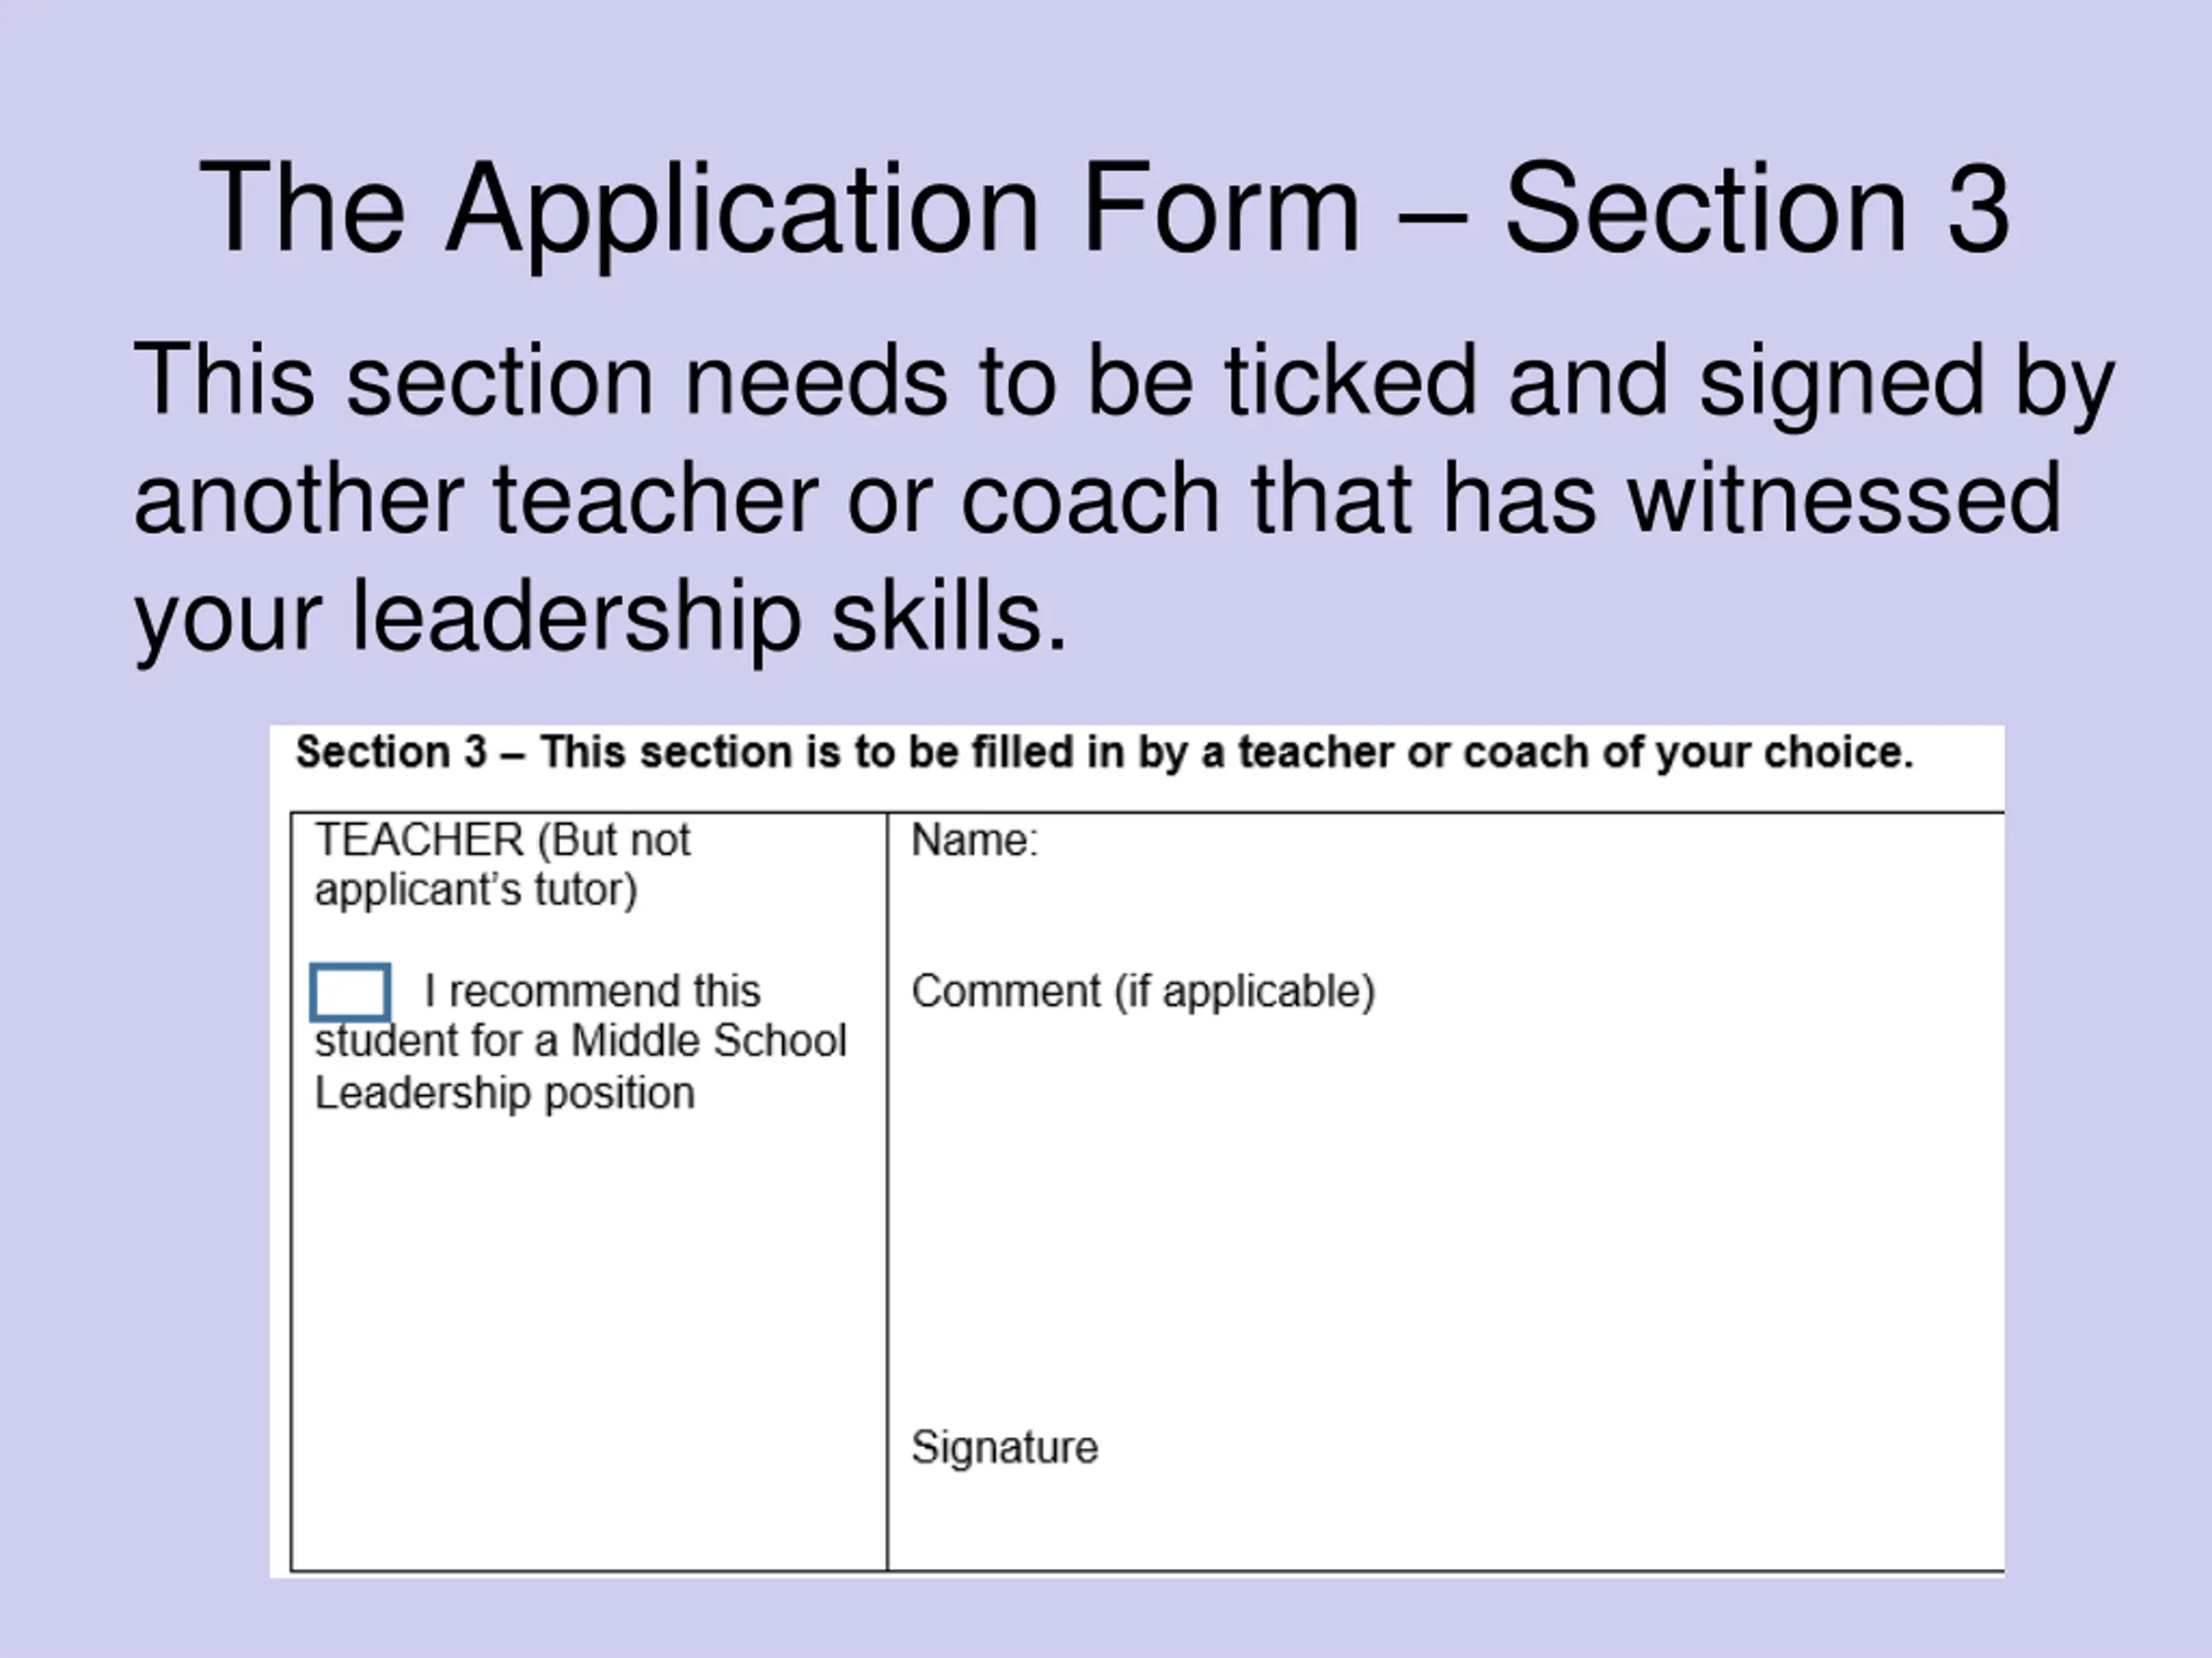
Task: Click 'student for a Middle School' line
Action: (580, 1041)
